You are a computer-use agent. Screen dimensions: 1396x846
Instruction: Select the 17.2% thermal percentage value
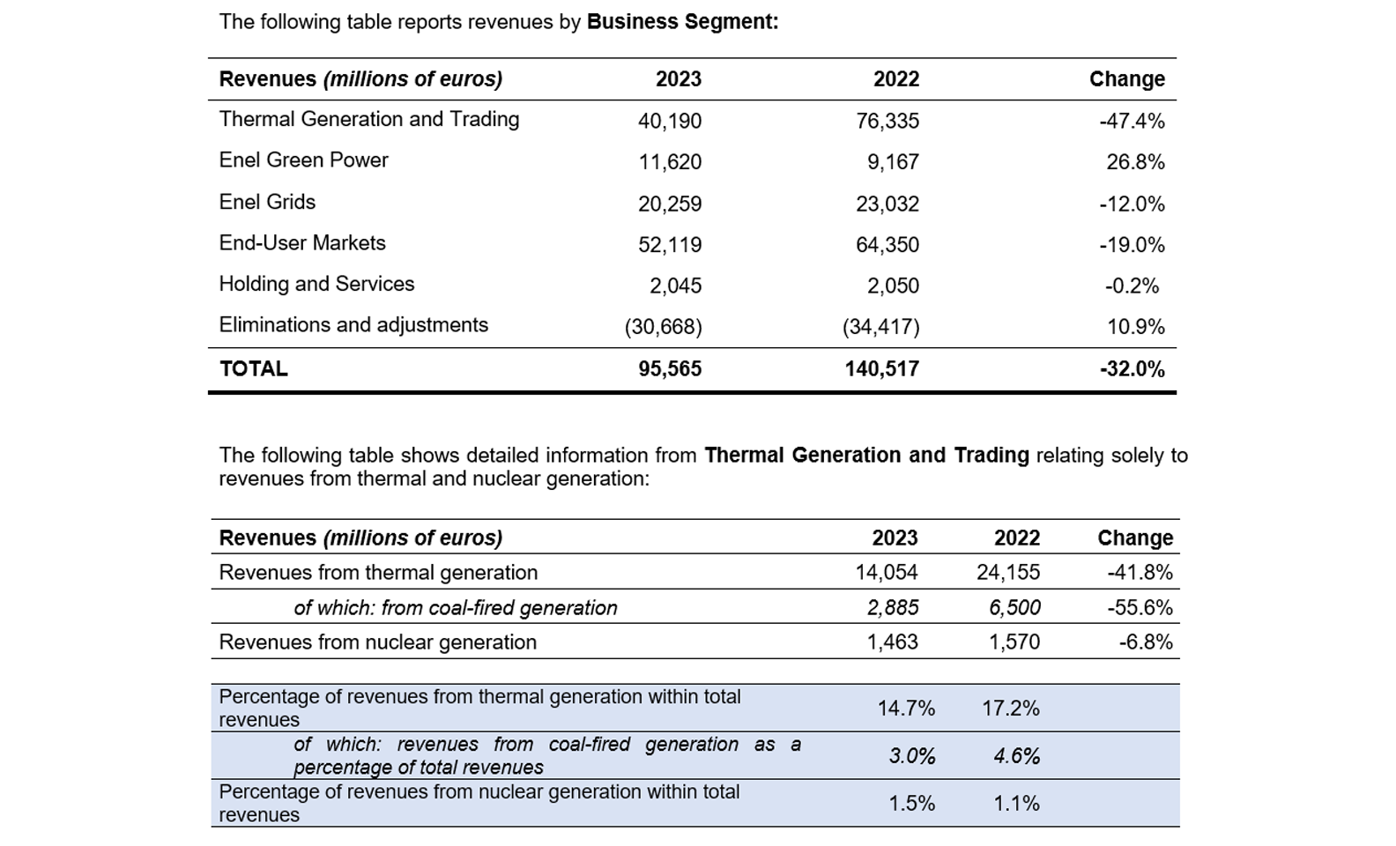1011,708
